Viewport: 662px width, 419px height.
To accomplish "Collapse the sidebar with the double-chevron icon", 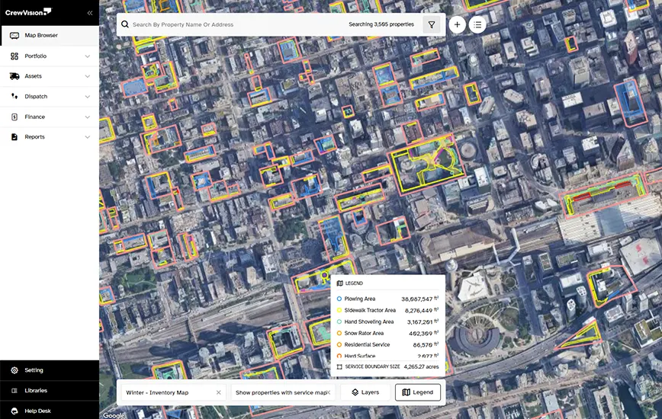I will pos(90,13).
